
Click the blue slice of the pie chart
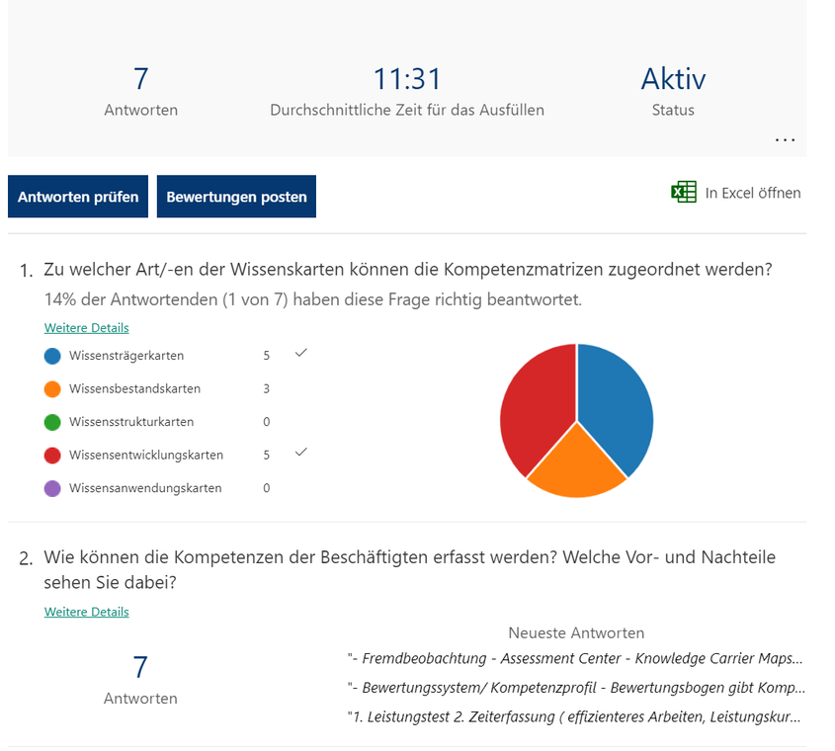click(618, 405)
